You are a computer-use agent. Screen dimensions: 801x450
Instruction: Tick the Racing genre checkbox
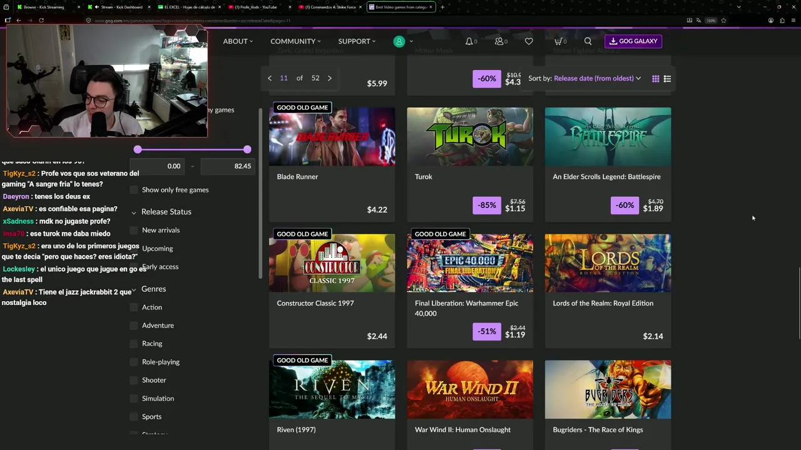[x=134, y=344]
